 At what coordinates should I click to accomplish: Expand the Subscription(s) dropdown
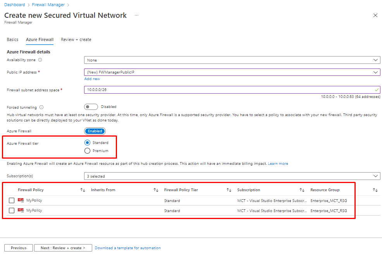pos(232,176)
